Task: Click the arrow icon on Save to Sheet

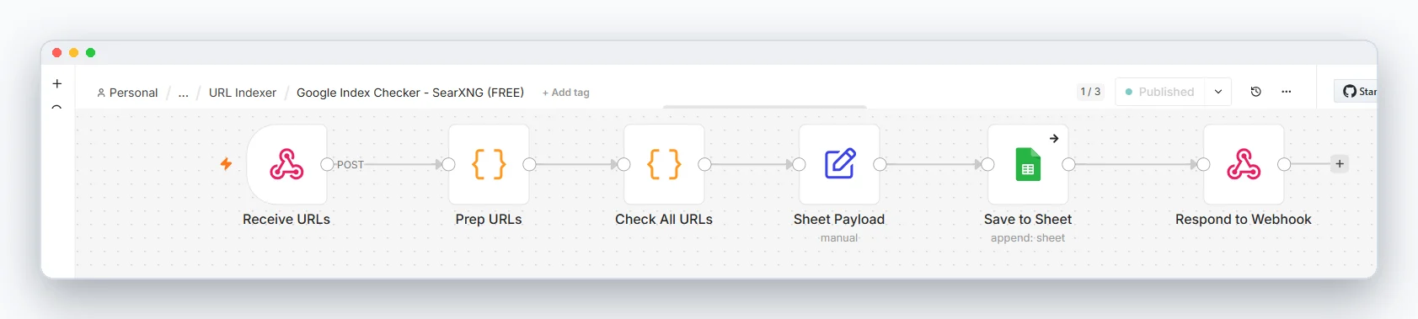Action: [1054, 138]
